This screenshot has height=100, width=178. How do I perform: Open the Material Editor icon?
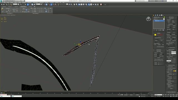(x=86, y=4)
